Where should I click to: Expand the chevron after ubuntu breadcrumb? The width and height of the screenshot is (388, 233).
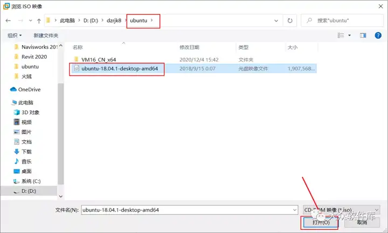coord(151,20)
